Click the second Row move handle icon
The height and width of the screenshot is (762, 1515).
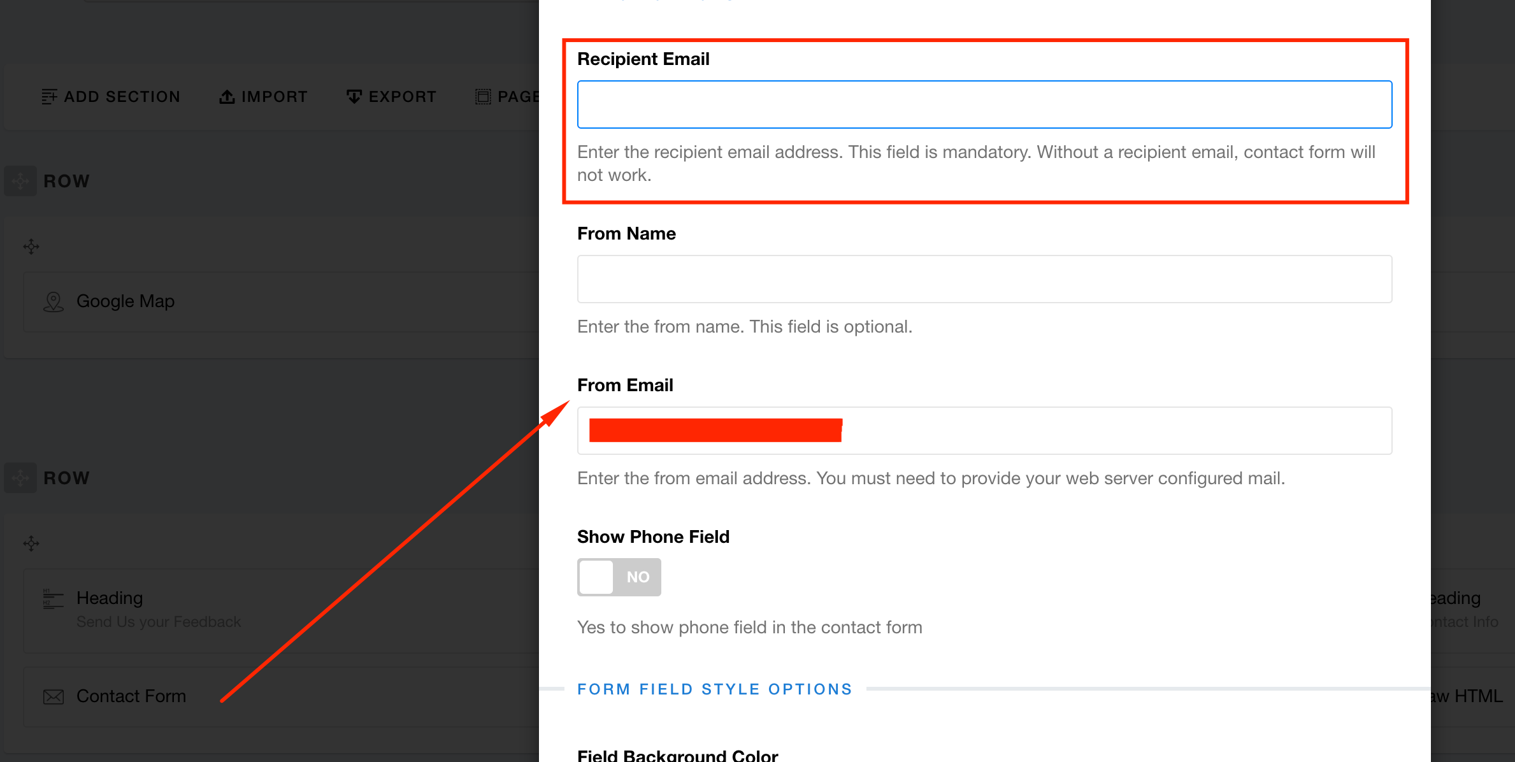click(x=20, y=478)
